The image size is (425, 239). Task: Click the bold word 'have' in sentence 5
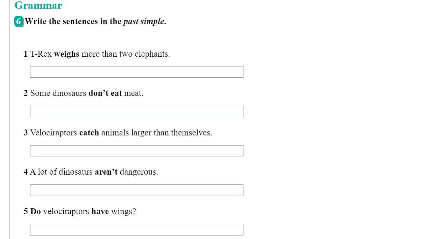[x=100, y=212]
